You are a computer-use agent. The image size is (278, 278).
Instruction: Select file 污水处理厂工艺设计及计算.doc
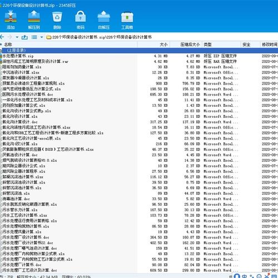click(29, 270)
